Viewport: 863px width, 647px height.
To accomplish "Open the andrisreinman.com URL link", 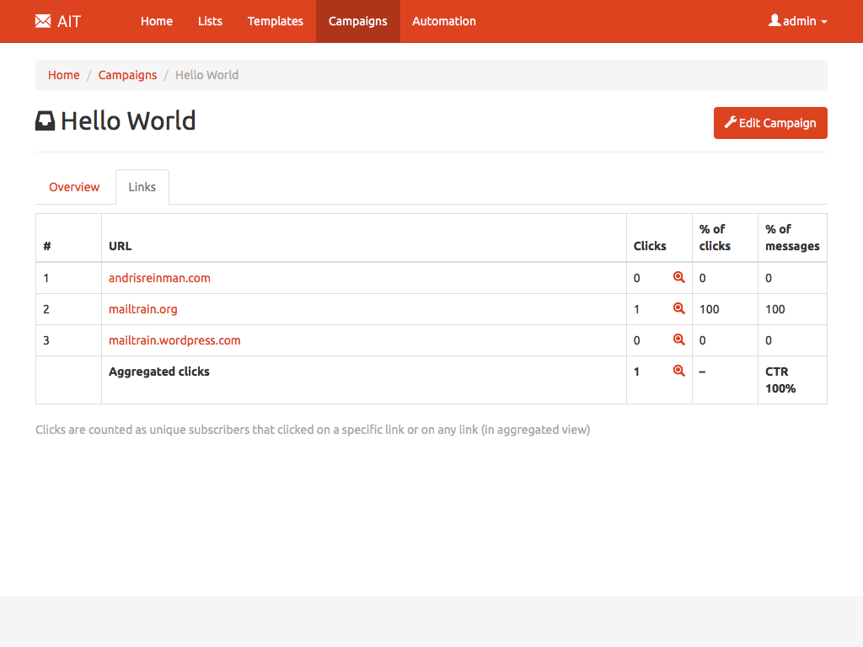I will 159,278.
